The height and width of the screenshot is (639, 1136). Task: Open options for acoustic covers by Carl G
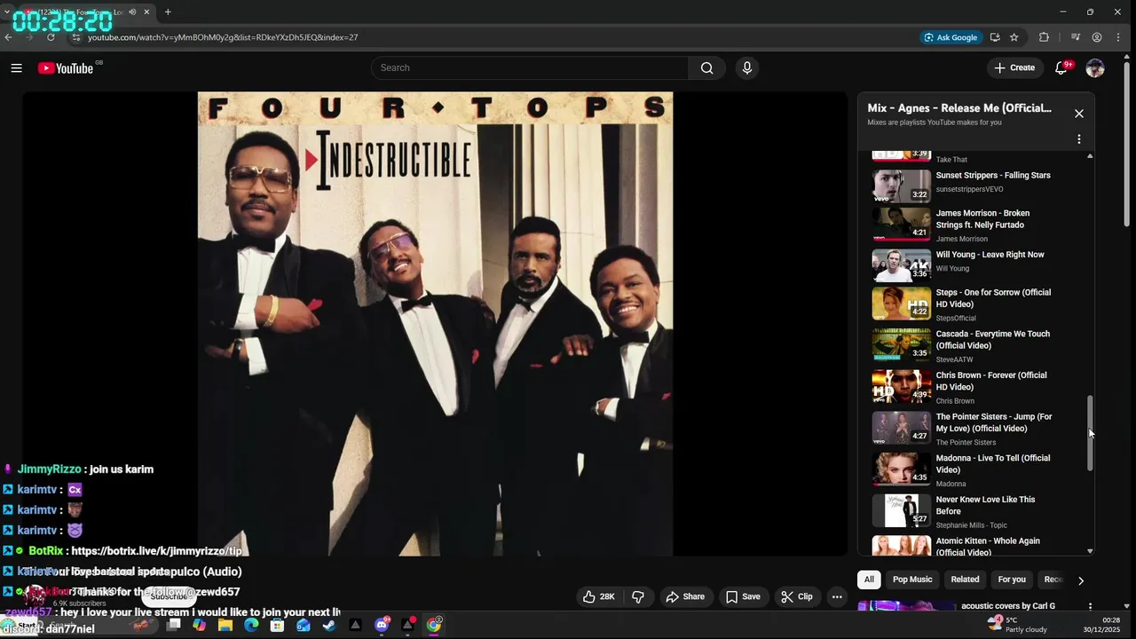tap(1090, 606)
